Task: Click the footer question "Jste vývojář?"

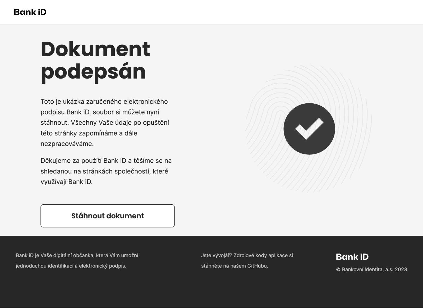Action: pos(216,255)
